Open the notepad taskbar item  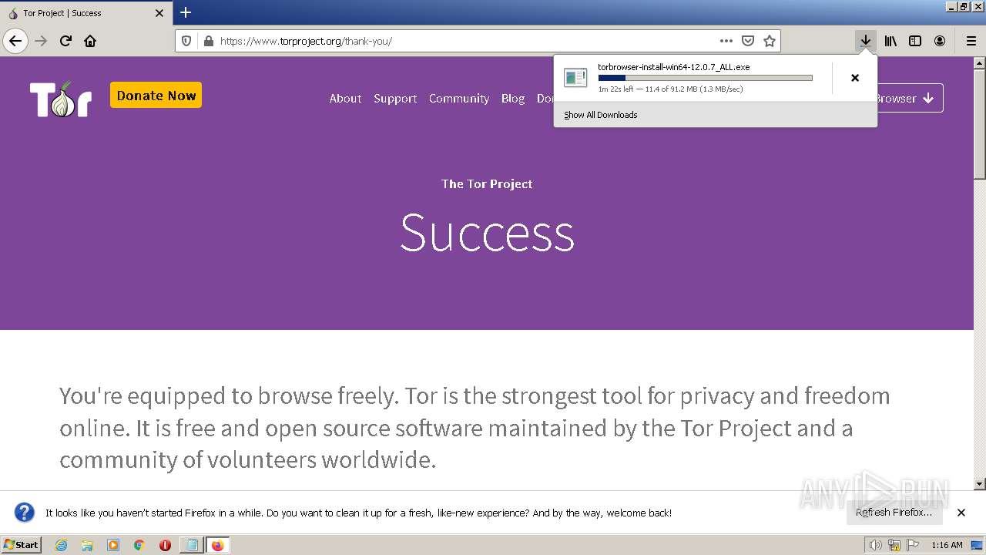click(191, 545)
